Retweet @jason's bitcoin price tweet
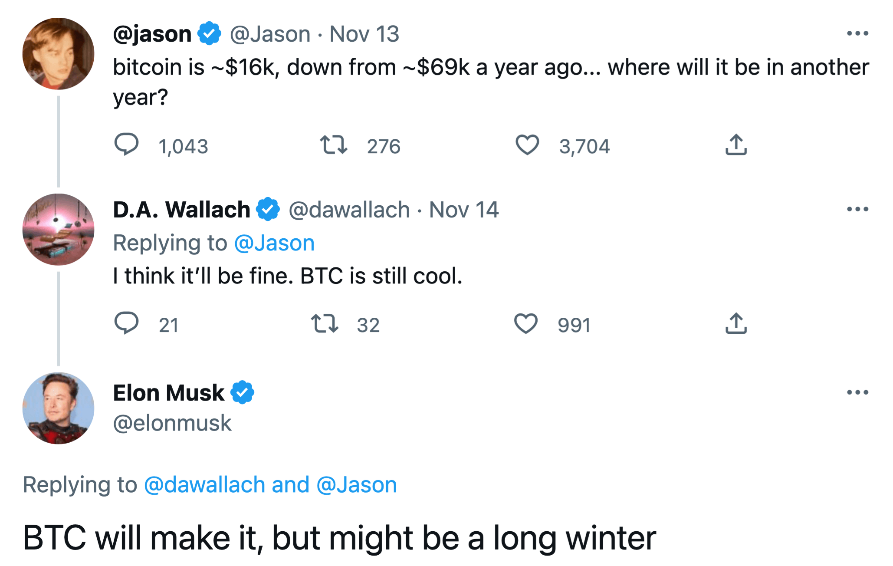Viewport: 893px width, 566px height. tap(333, 145)
